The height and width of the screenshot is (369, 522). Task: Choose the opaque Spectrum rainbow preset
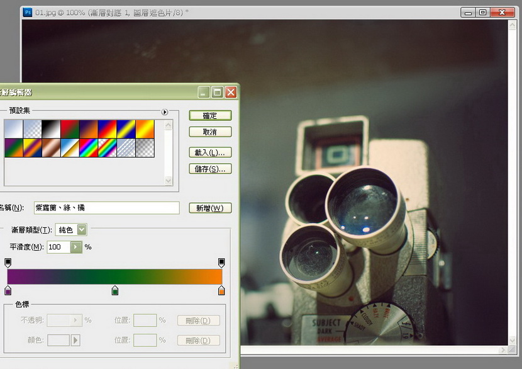88,147
